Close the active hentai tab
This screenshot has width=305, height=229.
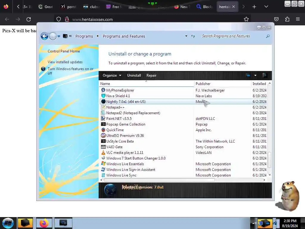[234, 7]
